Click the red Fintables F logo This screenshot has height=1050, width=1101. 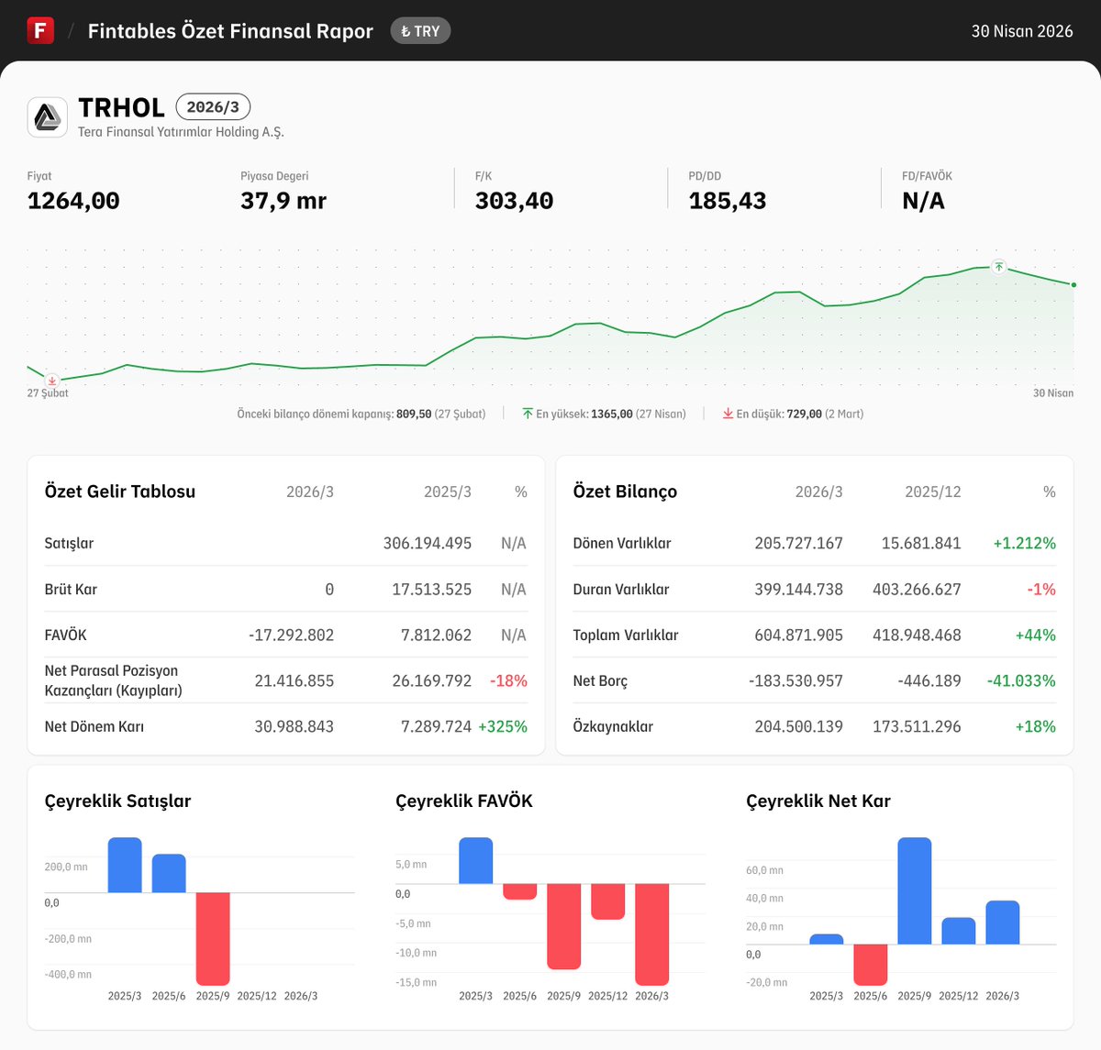pos(40,30)
